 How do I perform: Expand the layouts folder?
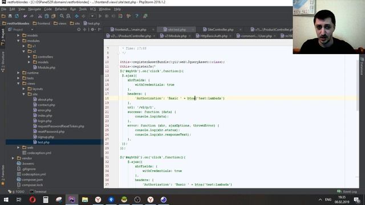[x=24, y=89]
